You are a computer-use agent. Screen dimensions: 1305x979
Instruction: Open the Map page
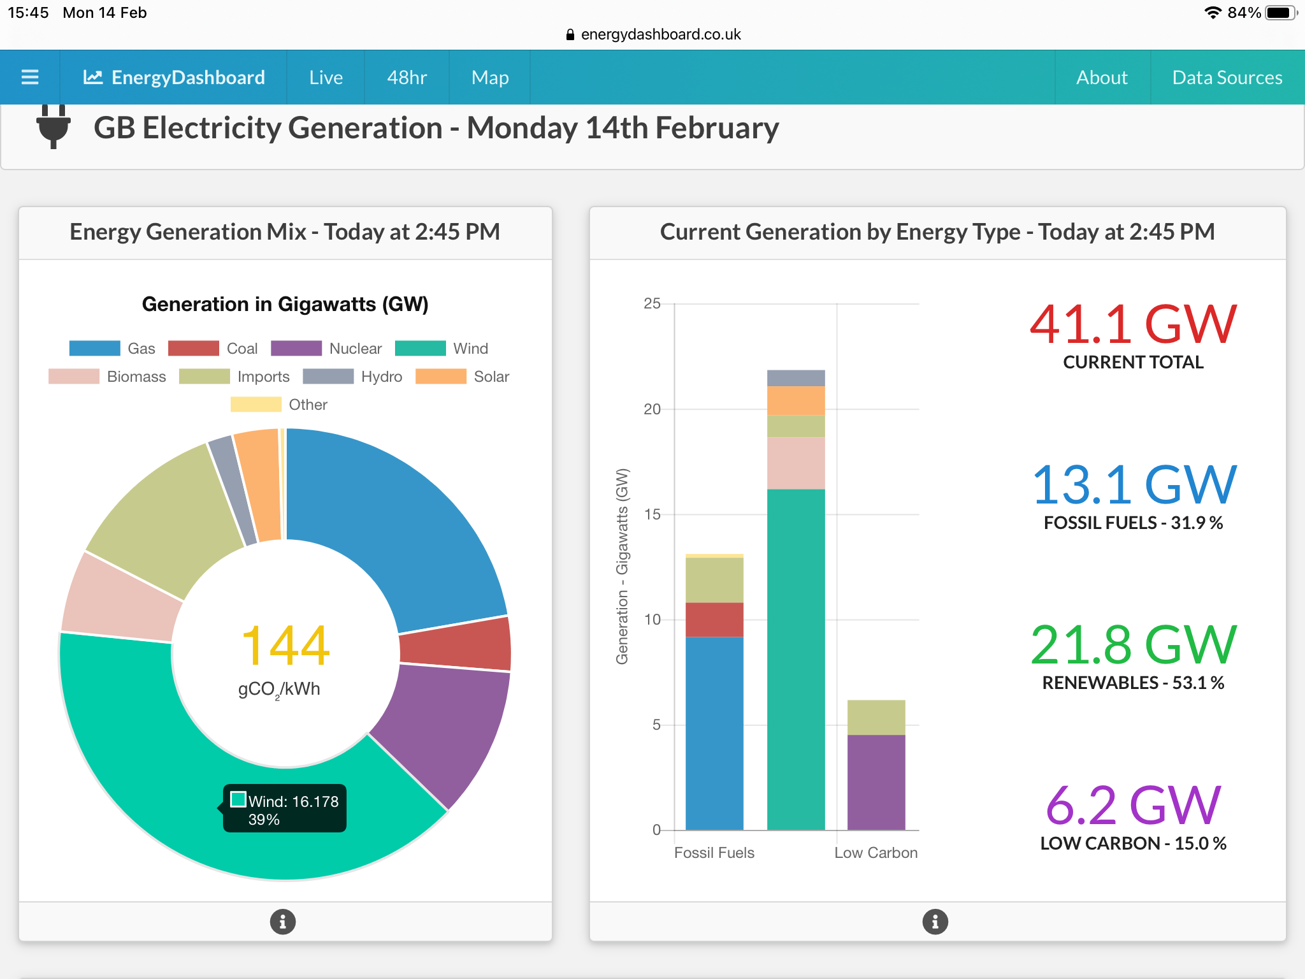pos(489,77)
